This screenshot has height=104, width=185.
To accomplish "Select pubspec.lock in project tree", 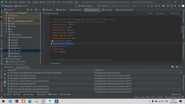I will (15, 48).
